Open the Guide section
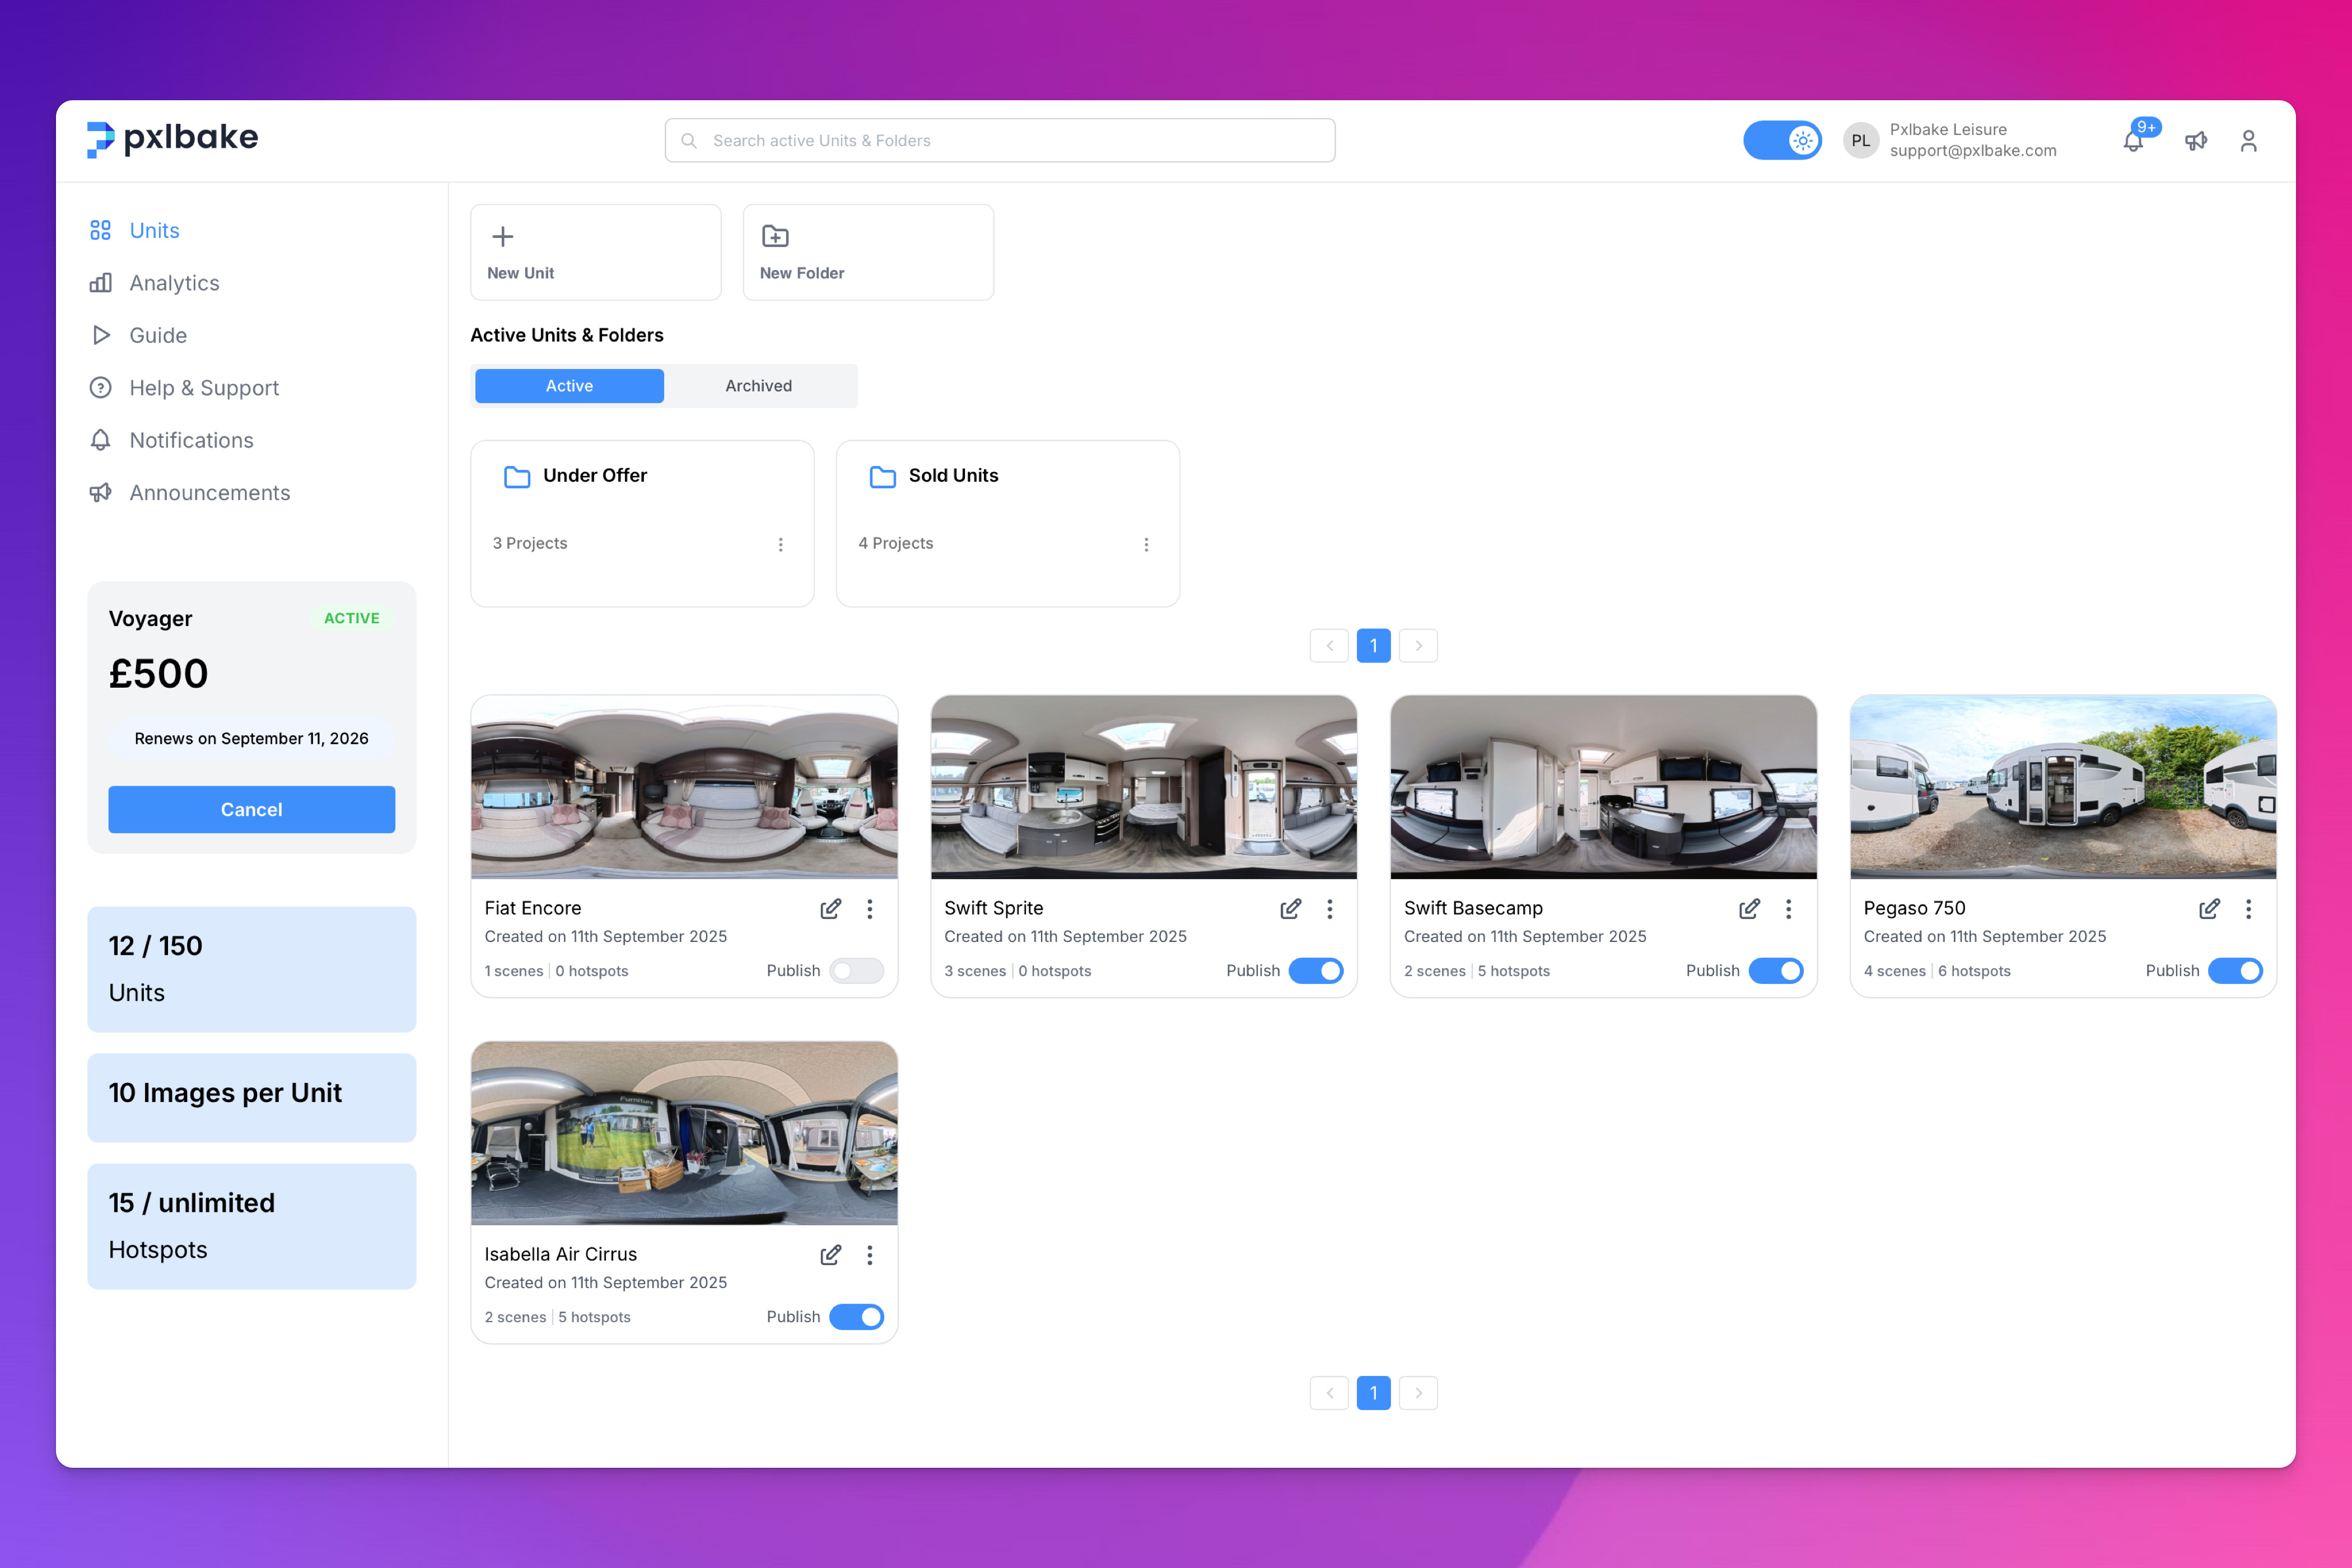 pos(158,335)
